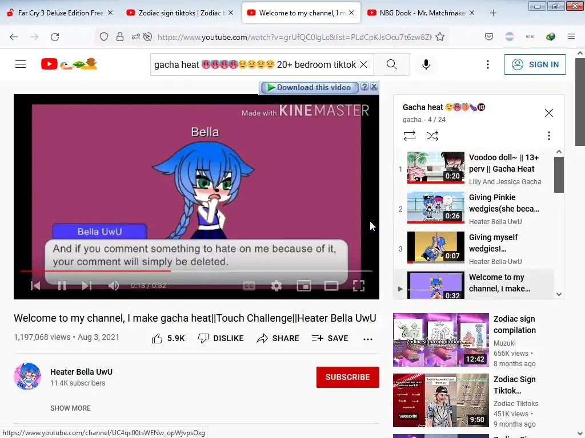585x438 pixels.
Task: Go back using the browser back arrow
Action: pos(14,37)
